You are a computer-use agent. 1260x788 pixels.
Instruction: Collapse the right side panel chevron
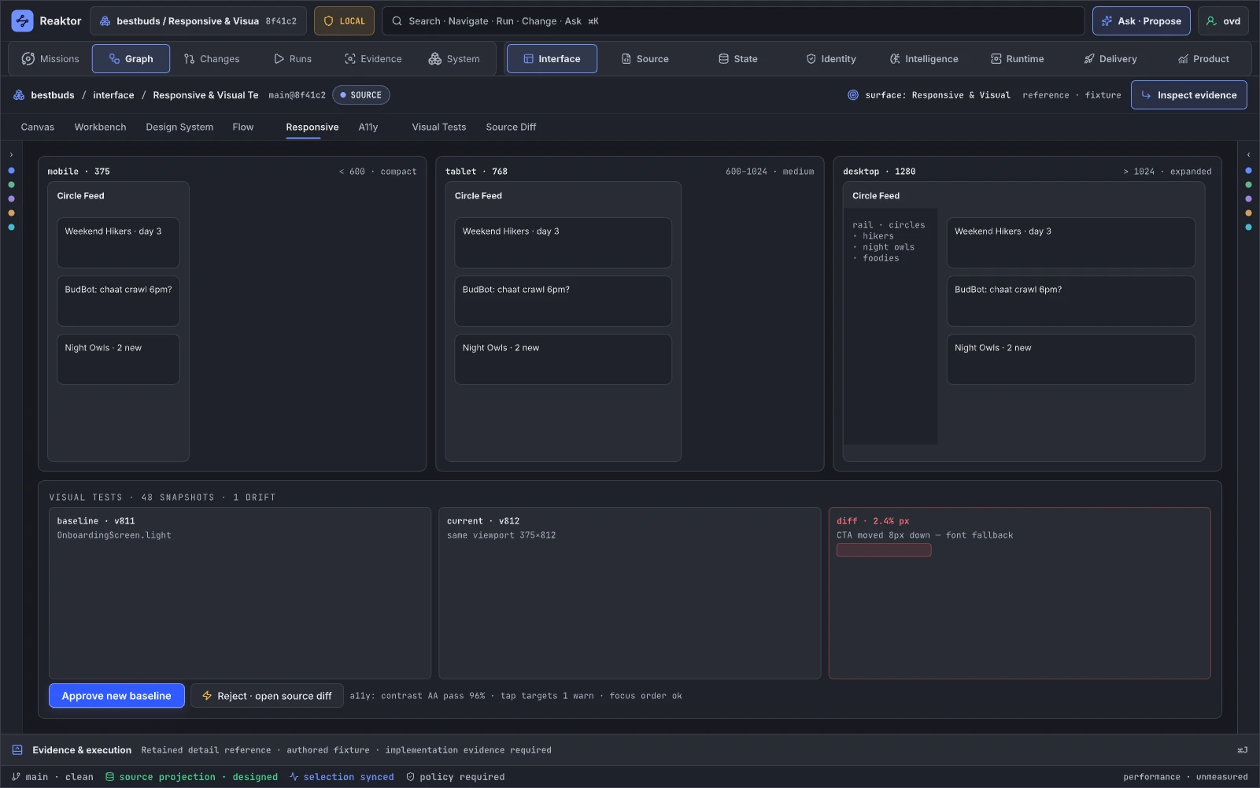tap(1248, 155)
